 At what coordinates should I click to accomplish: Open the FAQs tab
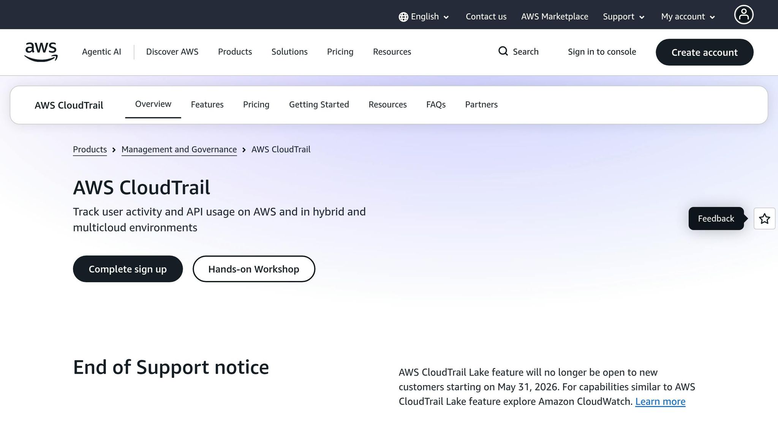(x=435, y=104)
